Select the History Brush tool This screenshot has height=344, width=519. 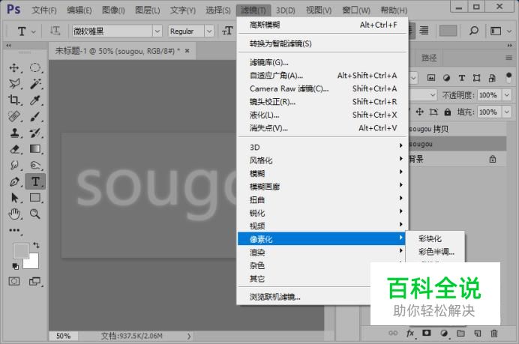pyautogui.click(x=34, y=133)
